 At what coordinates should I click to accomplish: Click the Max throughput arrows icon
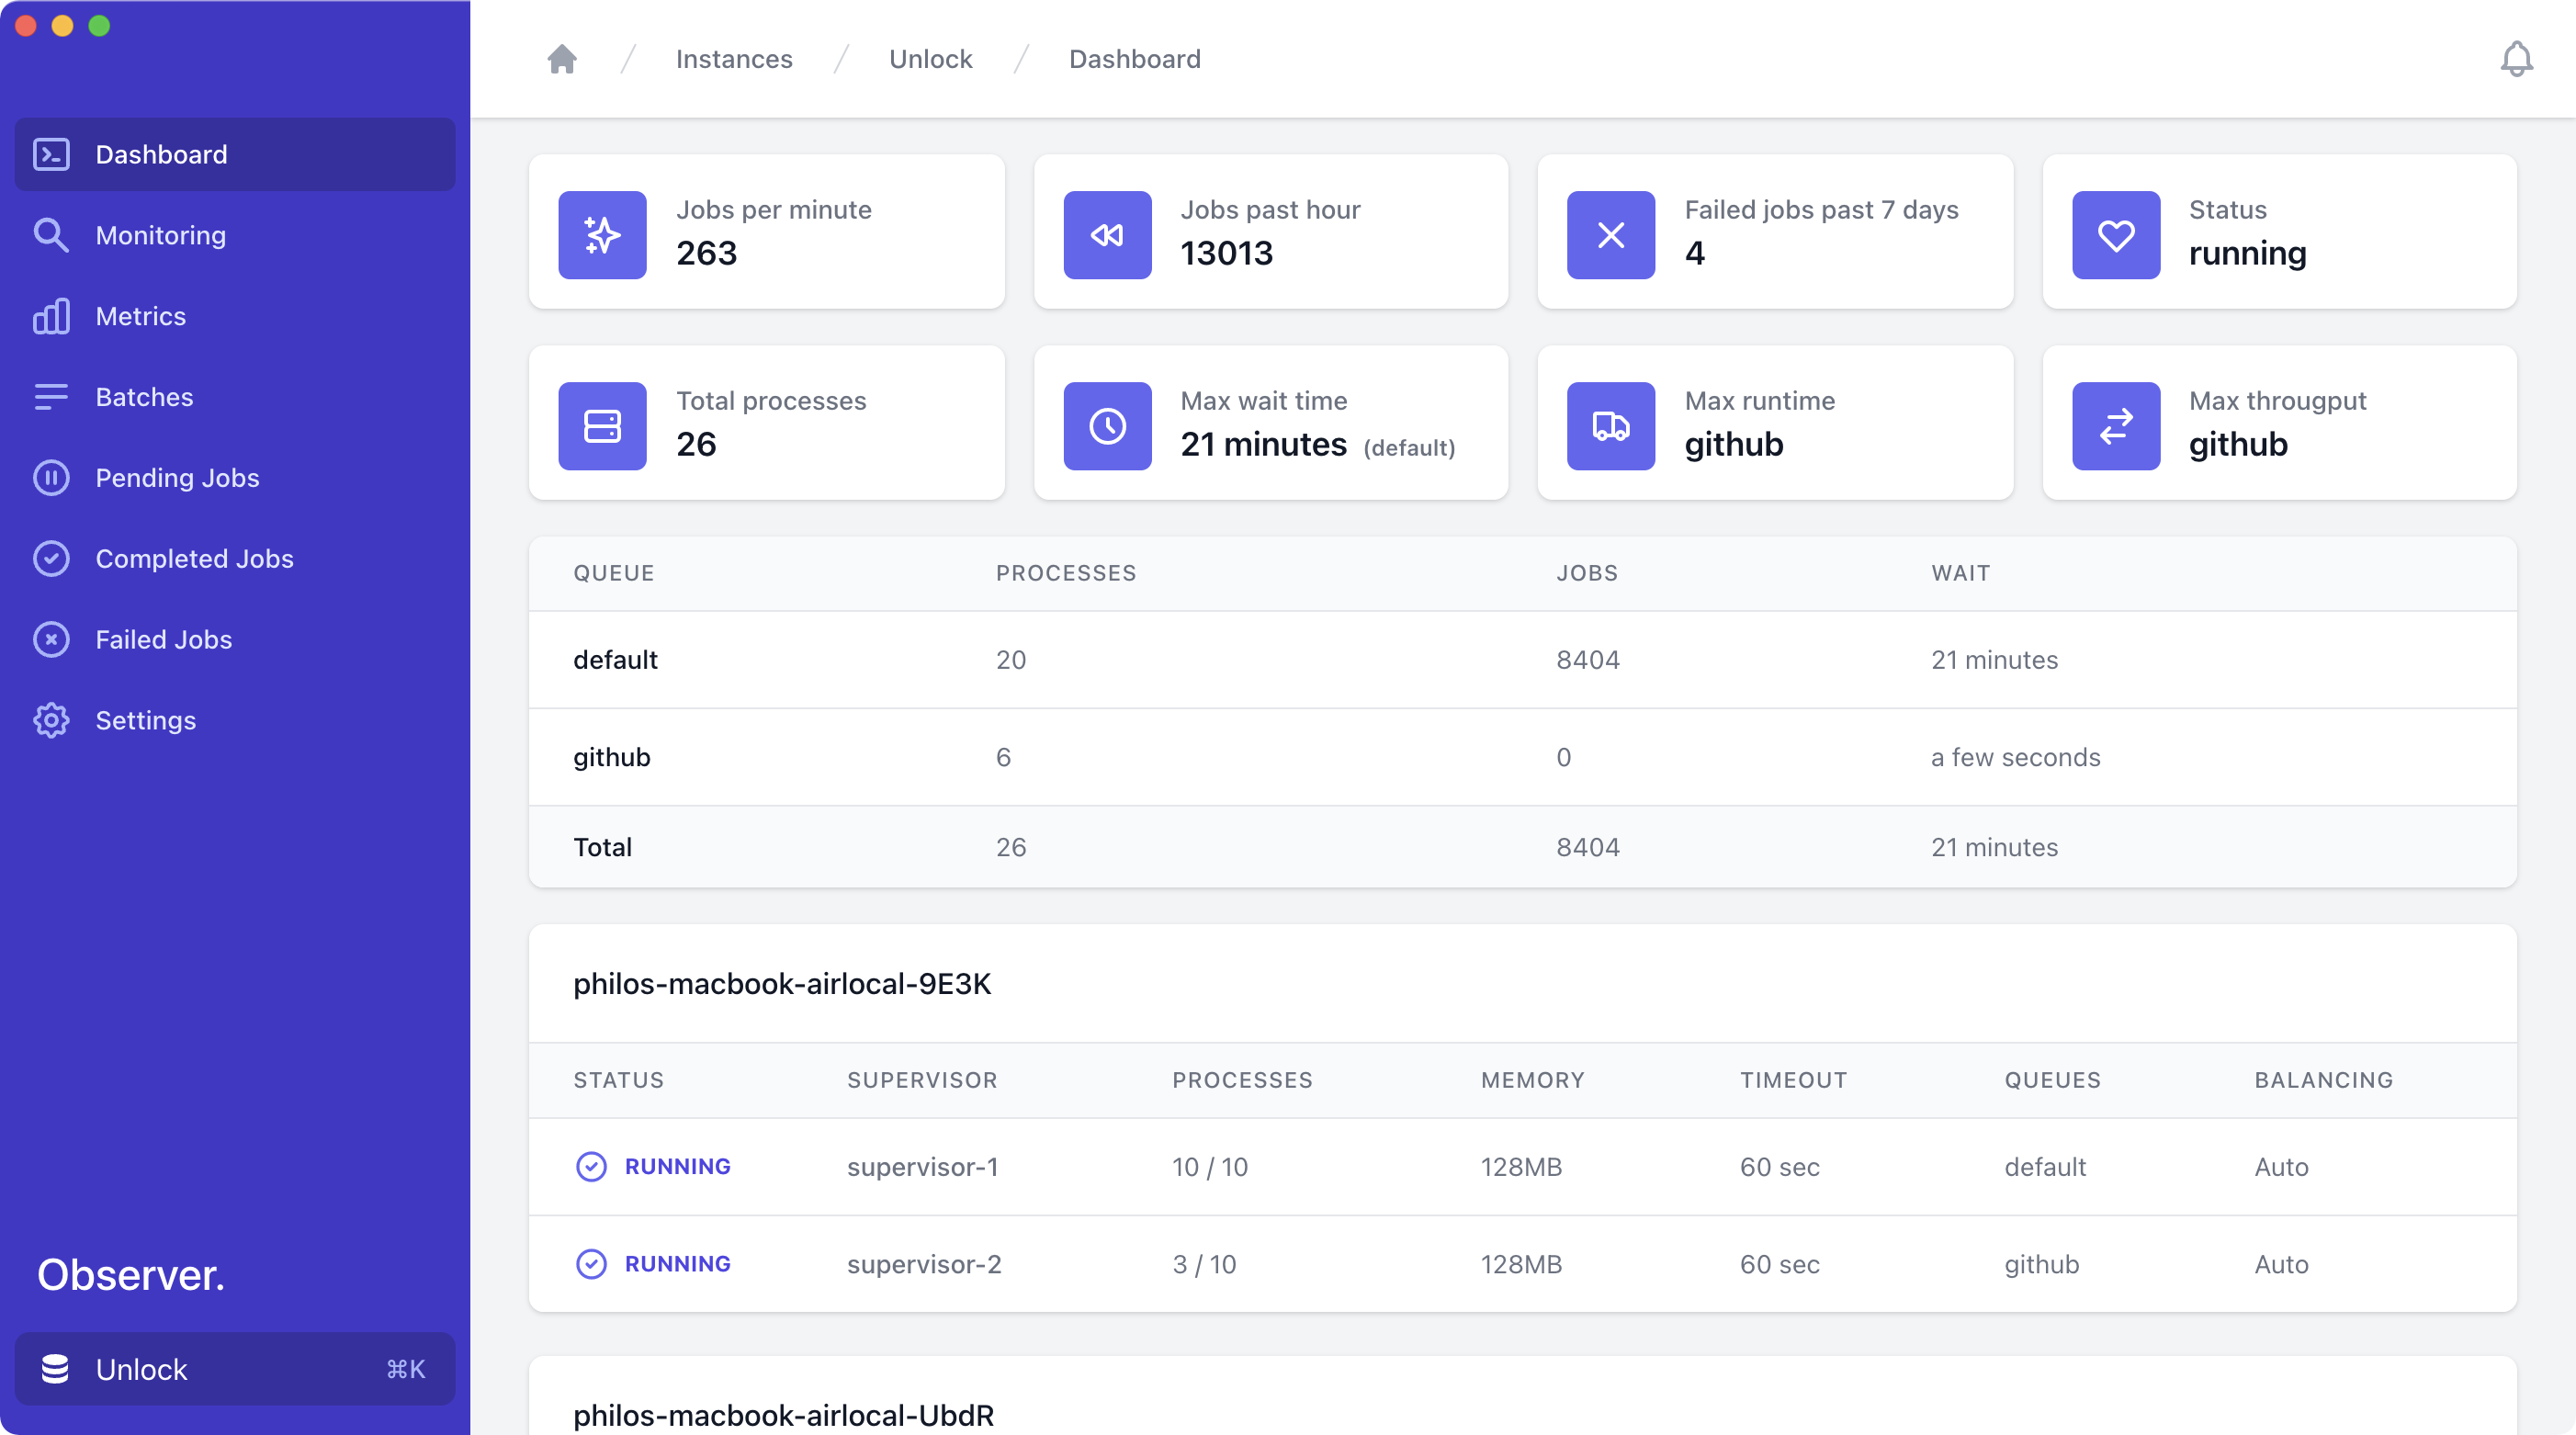pos(2116,426)
